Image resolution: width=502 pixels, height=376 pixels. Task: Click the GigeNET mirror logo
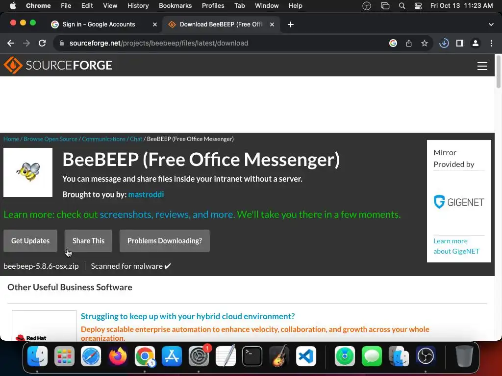459,202
